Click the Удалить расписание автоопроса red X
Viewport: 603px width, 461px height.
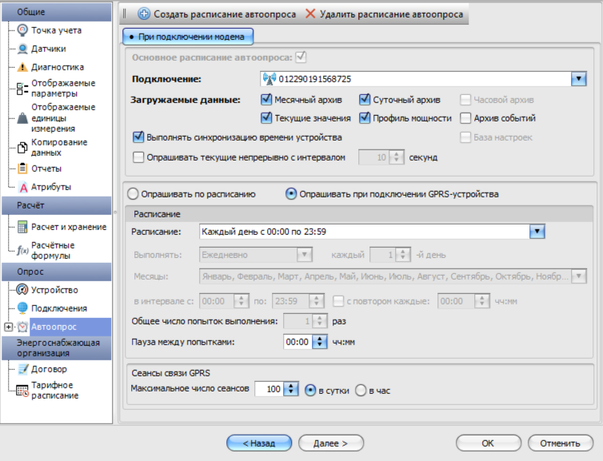[309, 14]
